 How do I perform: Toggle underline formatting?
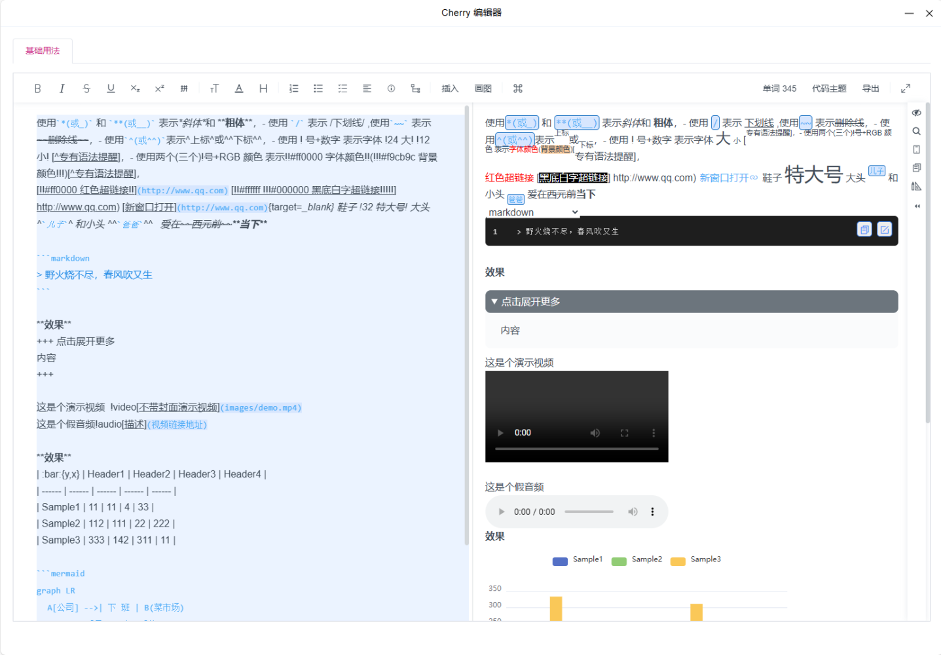tap(111, 88)
